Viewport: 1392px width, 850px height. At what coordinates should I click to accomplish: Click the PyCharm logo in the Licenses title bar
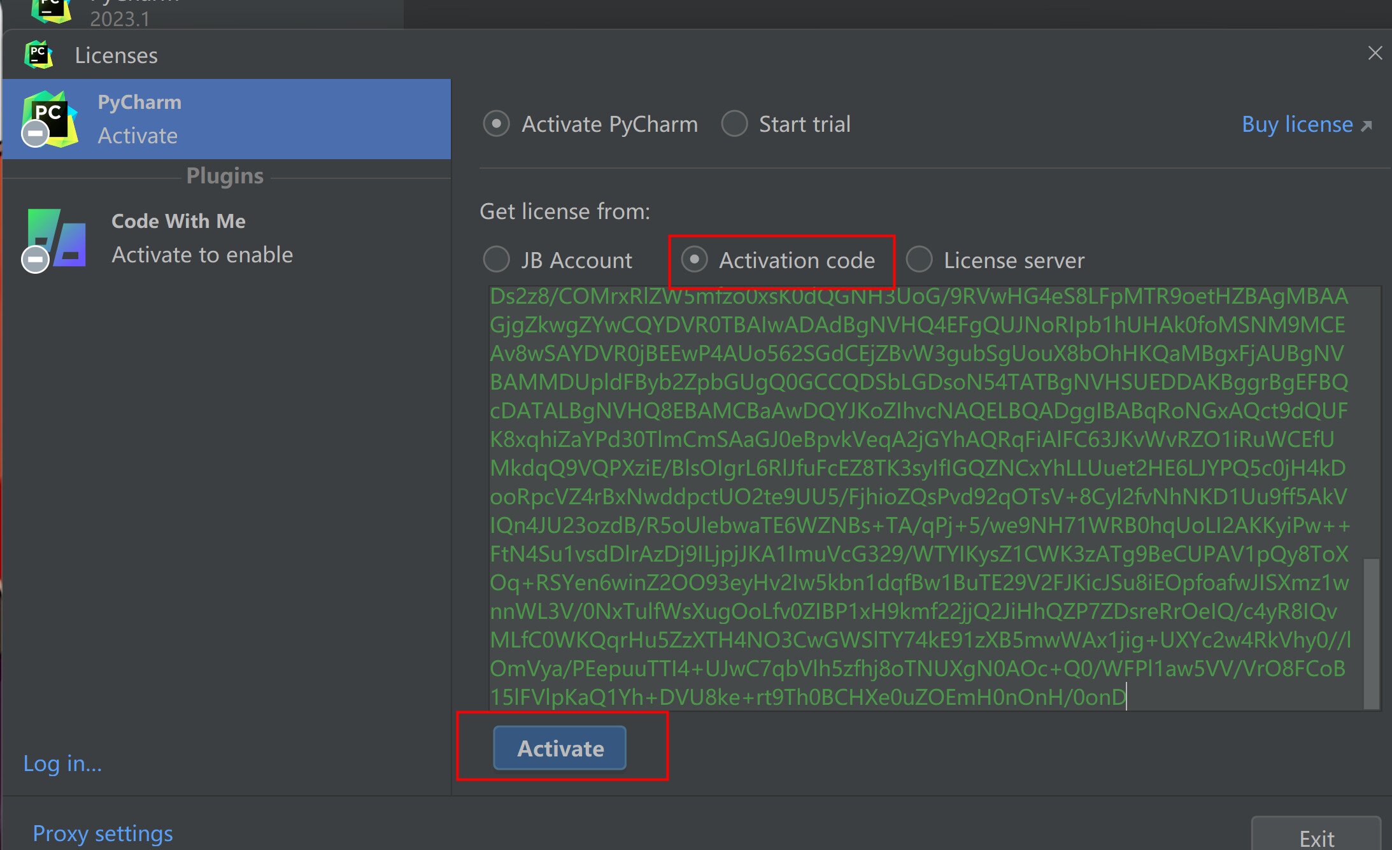[x=39, y=55]
